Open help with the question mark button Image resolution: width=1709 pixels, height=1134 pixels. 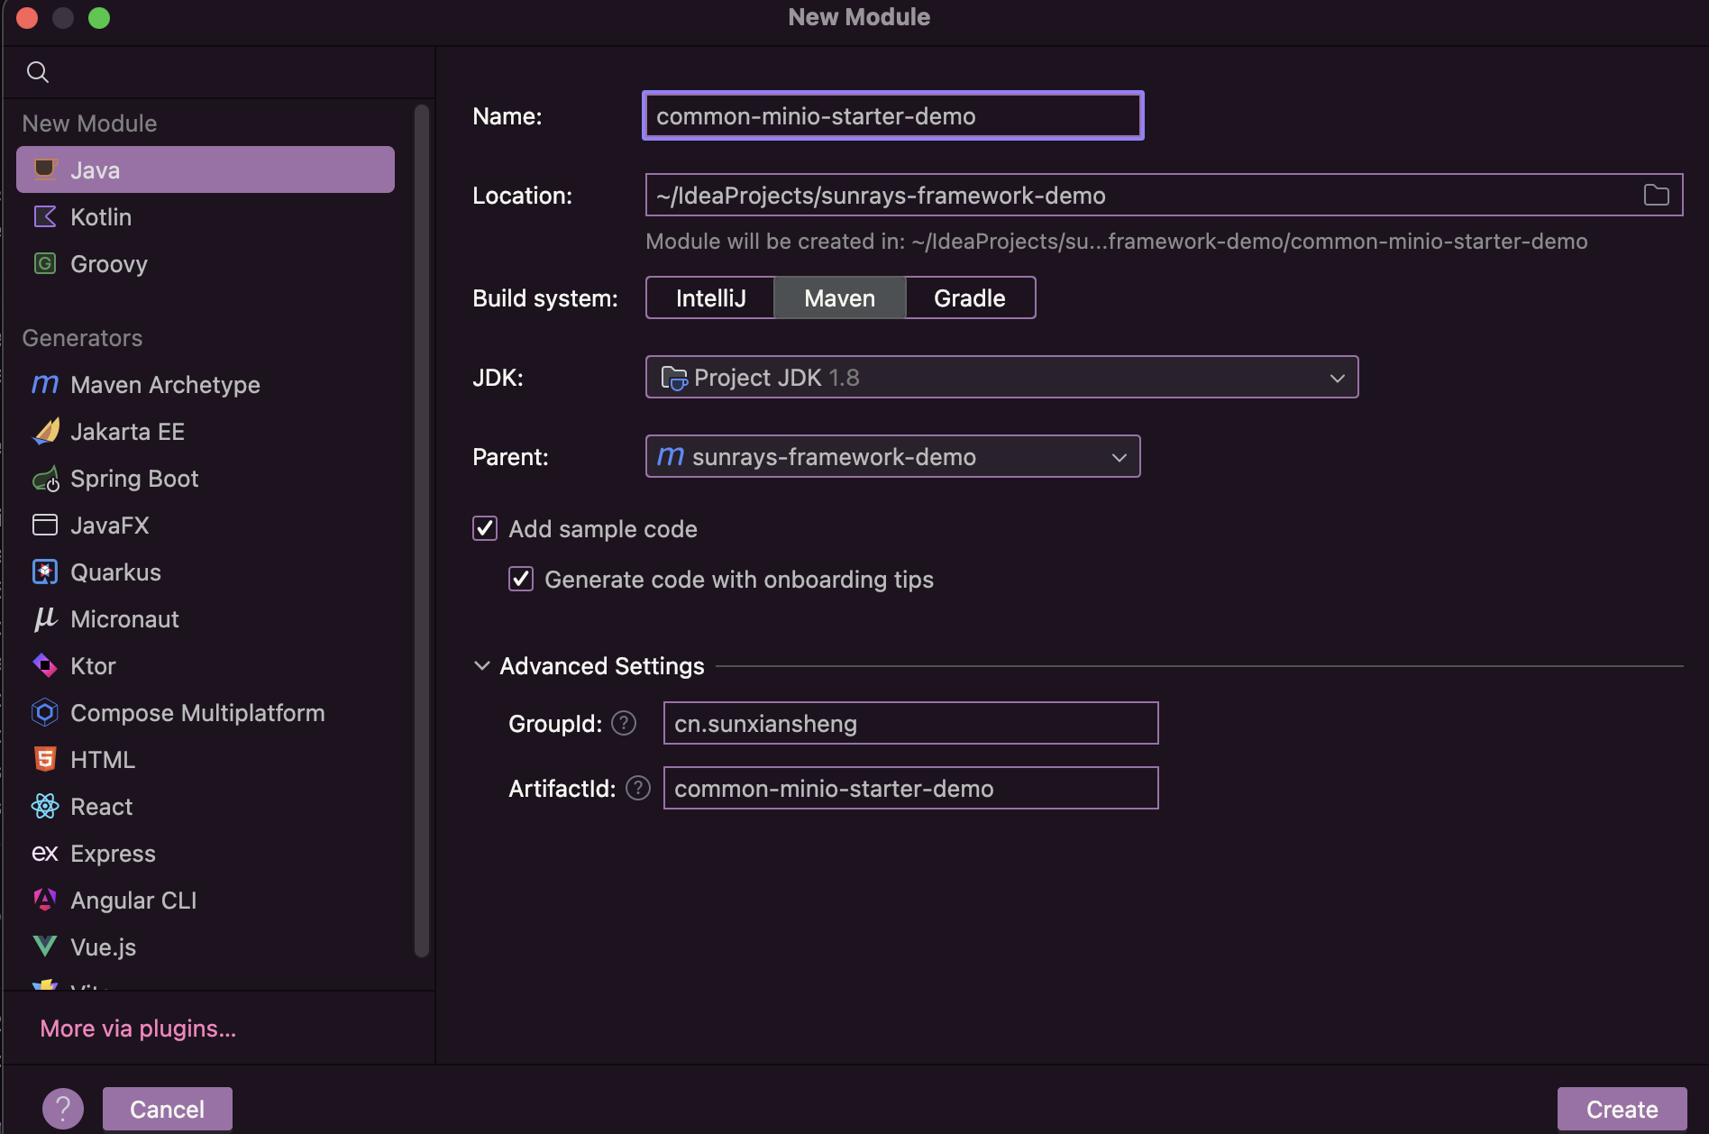(63, 1109)
